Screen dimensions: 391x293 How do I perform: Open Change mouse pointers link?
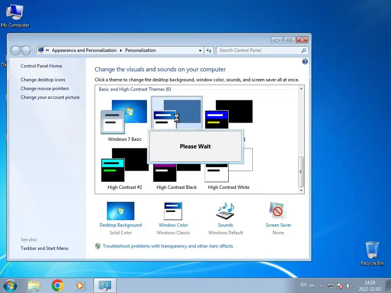pos(45,89)
